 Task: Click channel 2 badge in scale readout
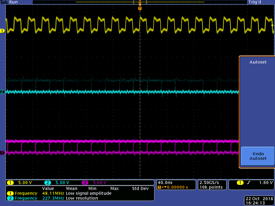[48, 183]
